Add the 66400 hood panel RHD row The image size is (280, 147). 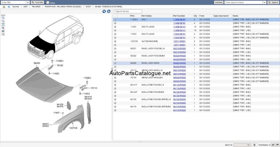click(x=115, y=63)
